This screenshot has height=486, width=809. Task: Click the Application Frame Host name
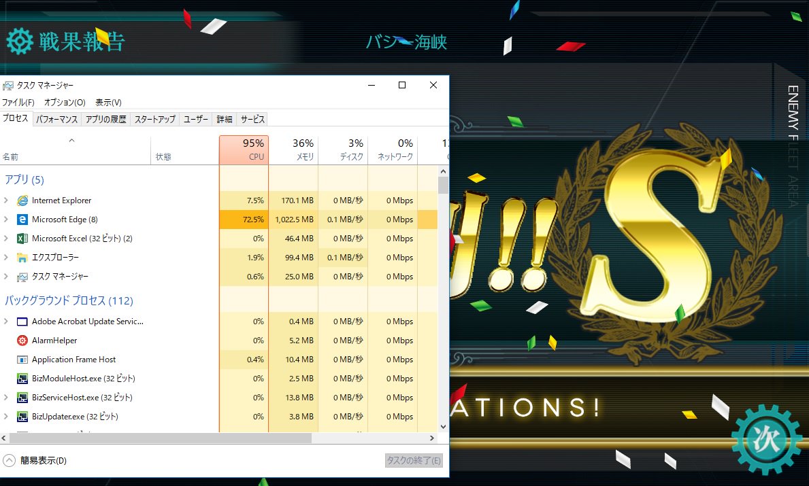coord(73,360)
